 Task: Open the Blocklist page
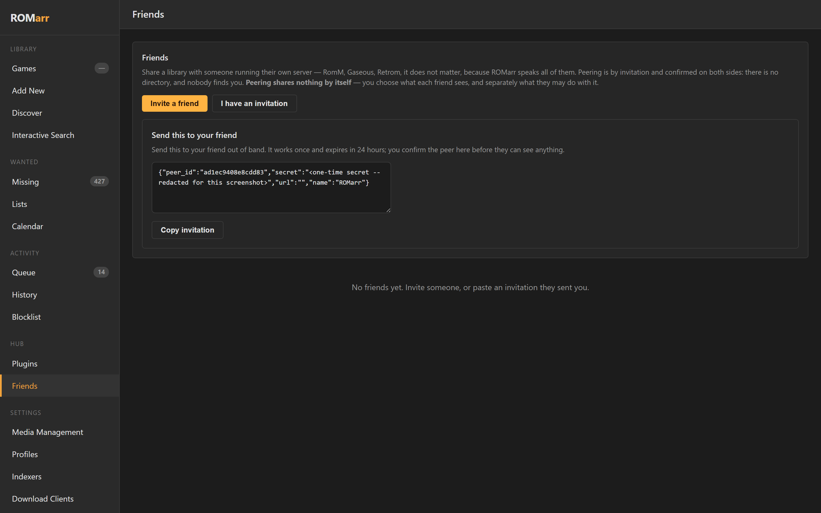[x=60, y=317]
